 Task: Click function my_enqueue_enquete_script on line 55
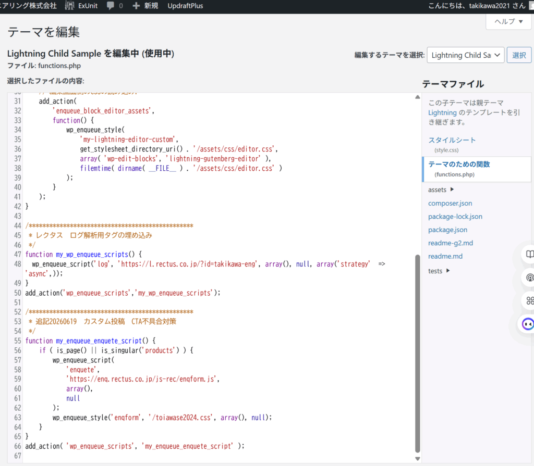tap(90, 341)
